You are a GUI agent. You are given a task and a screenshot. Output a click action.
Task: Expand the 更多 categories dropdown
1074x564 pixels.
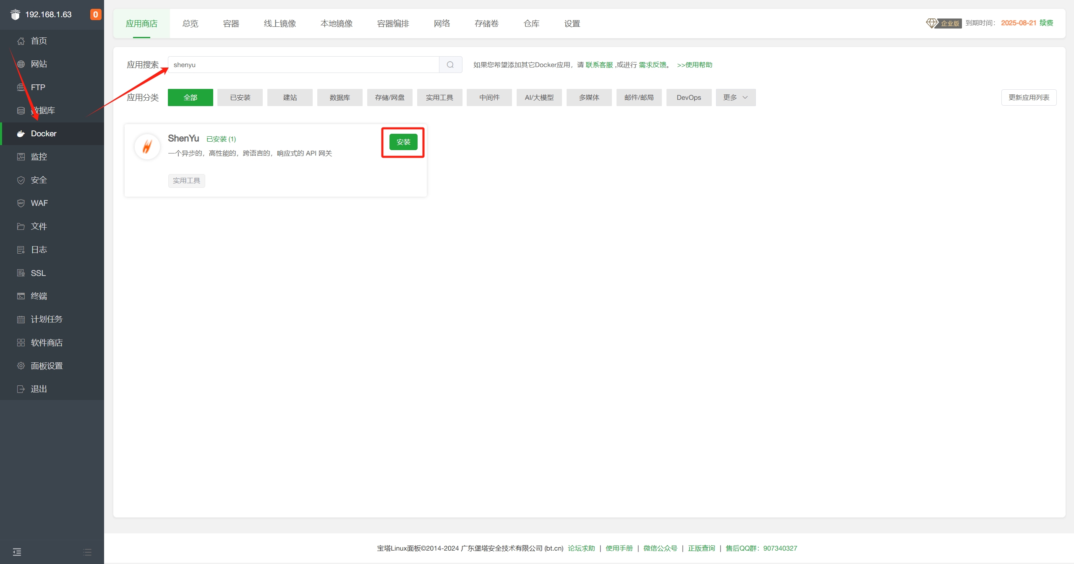735,97
